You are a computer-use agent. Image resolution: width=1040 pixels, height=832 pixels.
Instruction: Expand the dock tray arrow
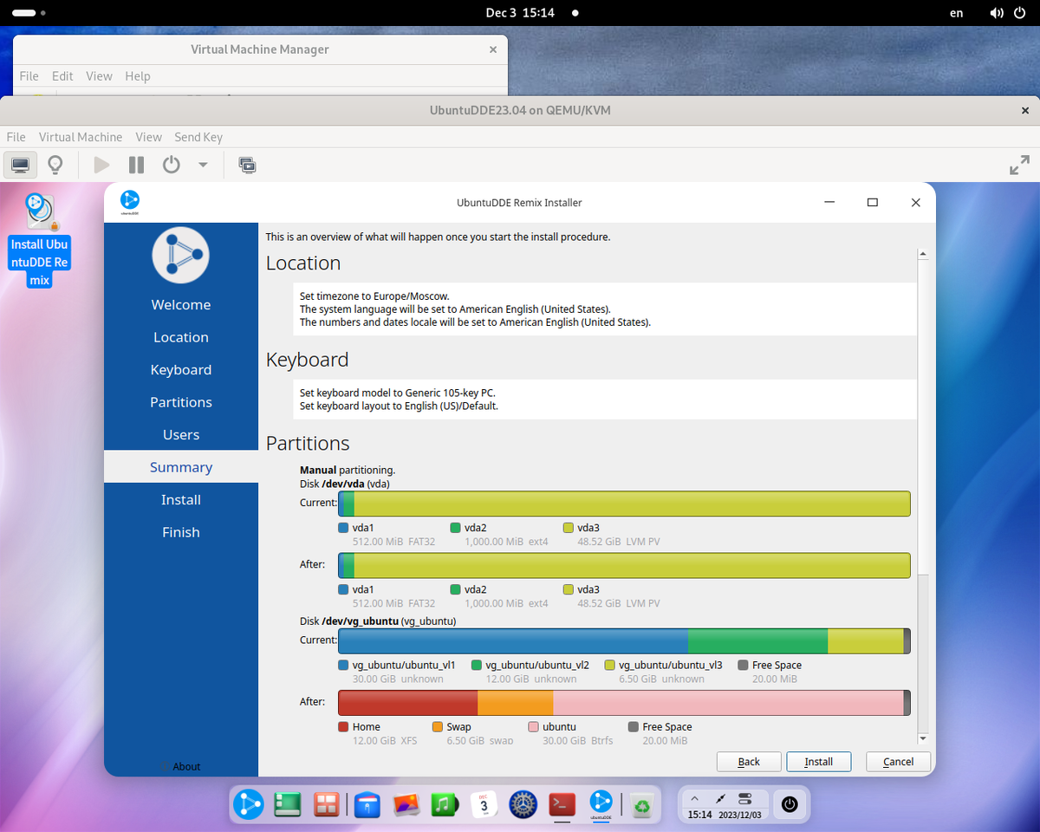point(694,797)
